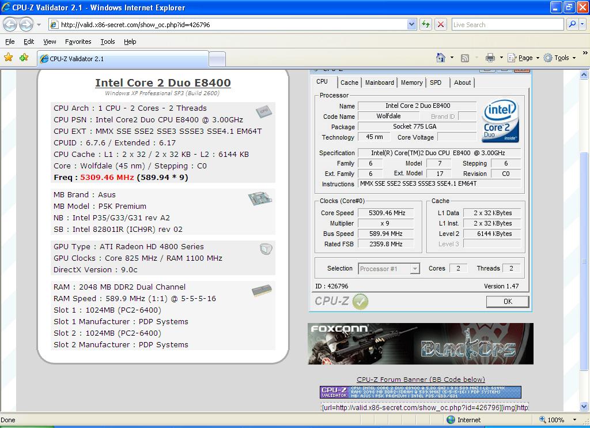Click the Intel Core 2 Duo E8400 heading
This screenshot has width=590, height=428.
[163, 82]
